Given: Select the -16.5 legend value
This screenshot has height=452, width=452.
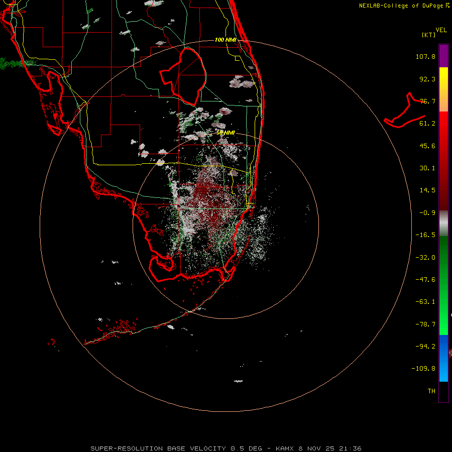Looking at the screenshot, I should pyautogui.click(x=425, y=235).
